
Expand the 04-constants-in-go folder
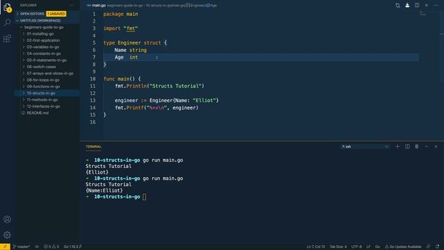[46, 53]
